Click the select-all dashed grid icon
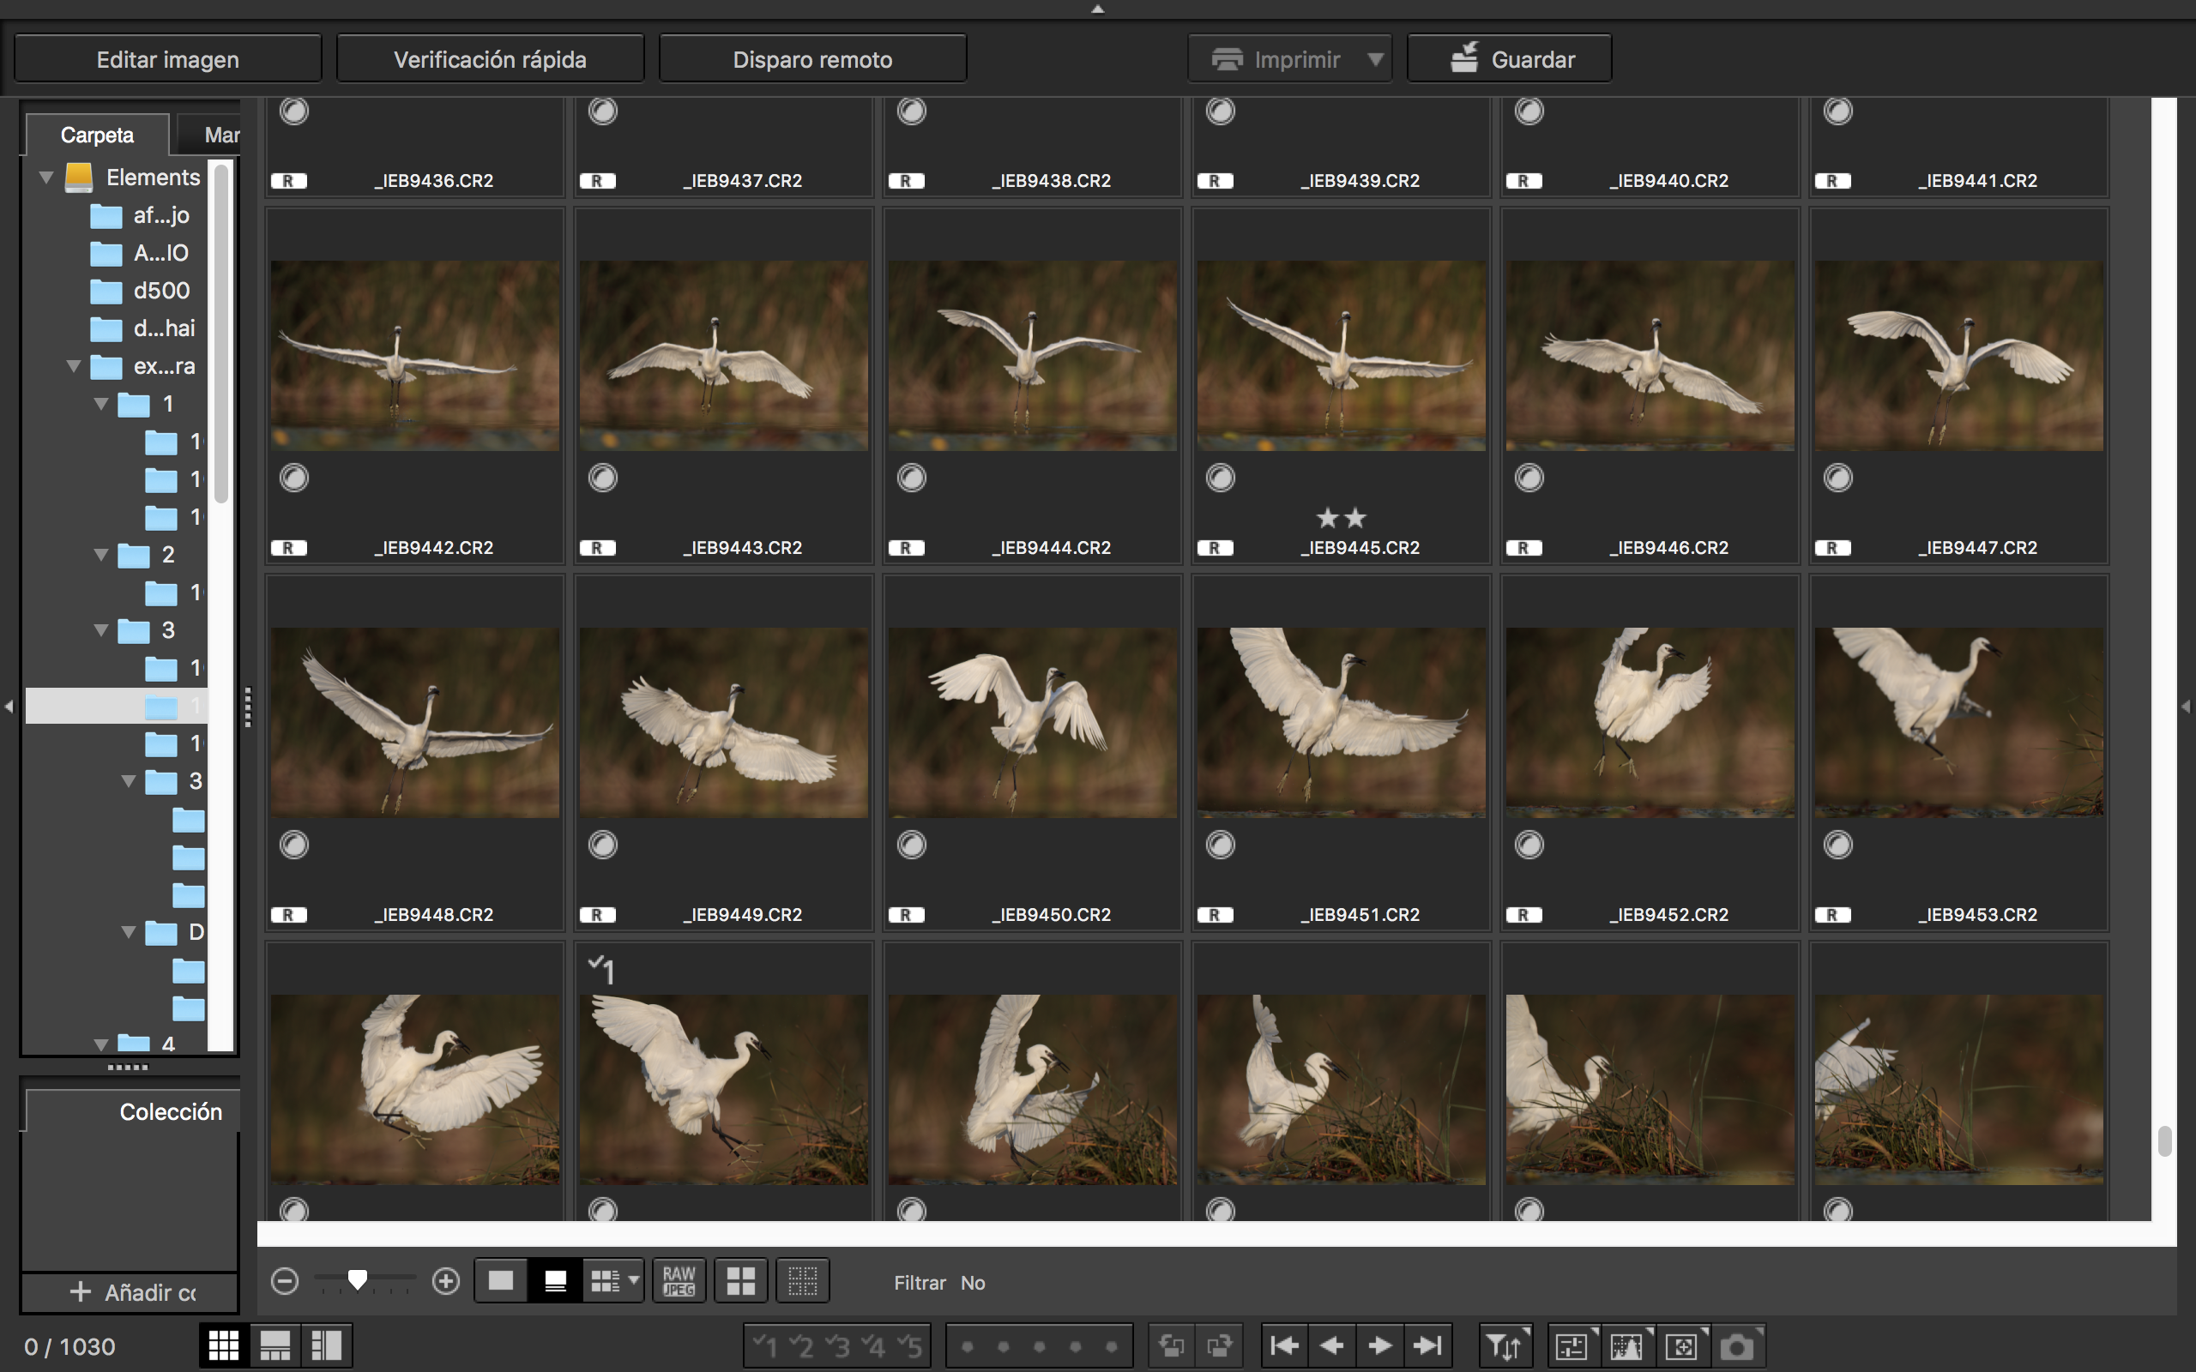This screenshot has width=2196, height=1372. (802, 1280)
